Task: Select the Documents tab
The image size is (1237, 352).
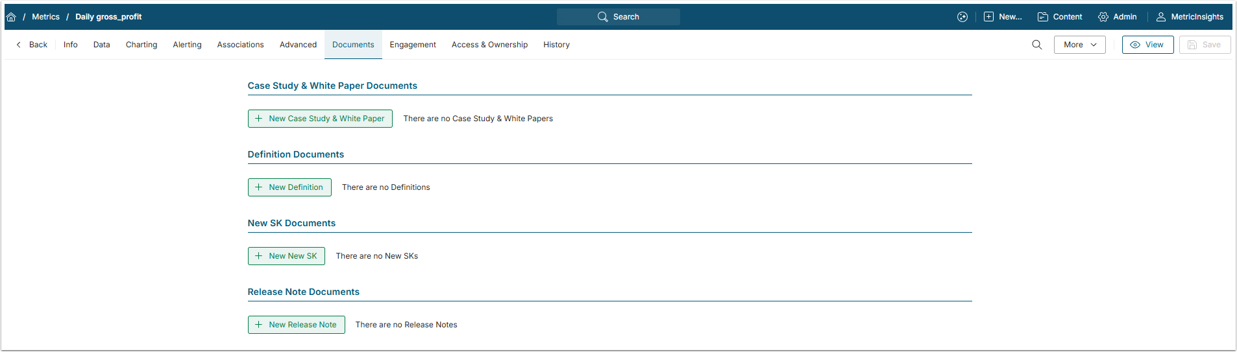Action: pyautogui.click(x=353, y=45)
